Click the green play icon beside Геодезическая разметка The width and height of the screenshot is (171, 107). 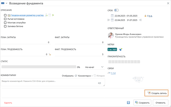point(53,15)
